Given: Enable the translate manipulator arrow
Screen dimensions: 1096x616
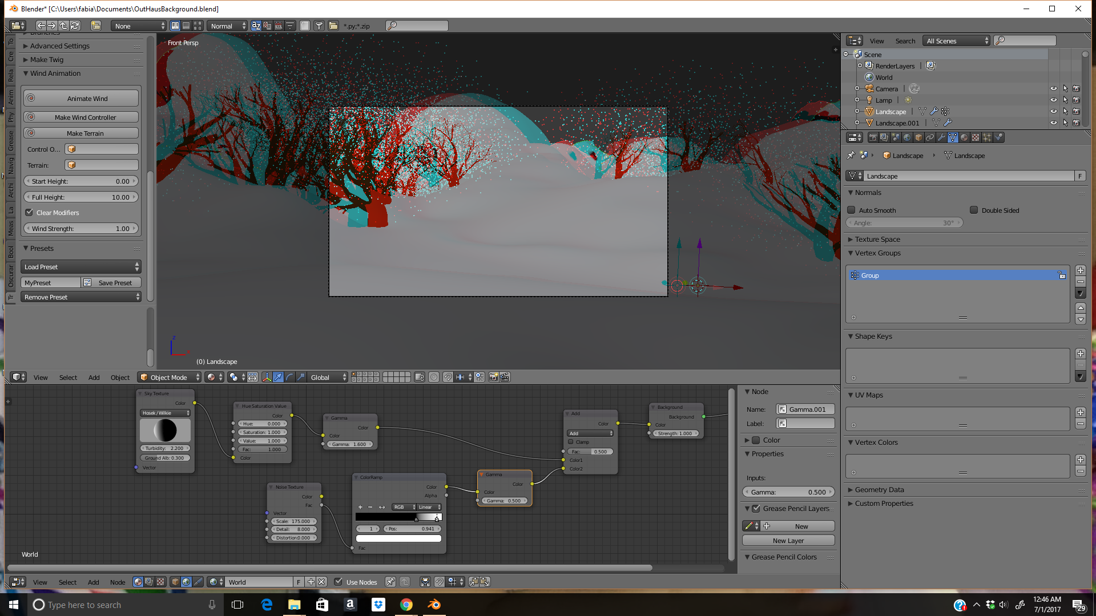Looking at the screenshot, I should tap(278, 377).
